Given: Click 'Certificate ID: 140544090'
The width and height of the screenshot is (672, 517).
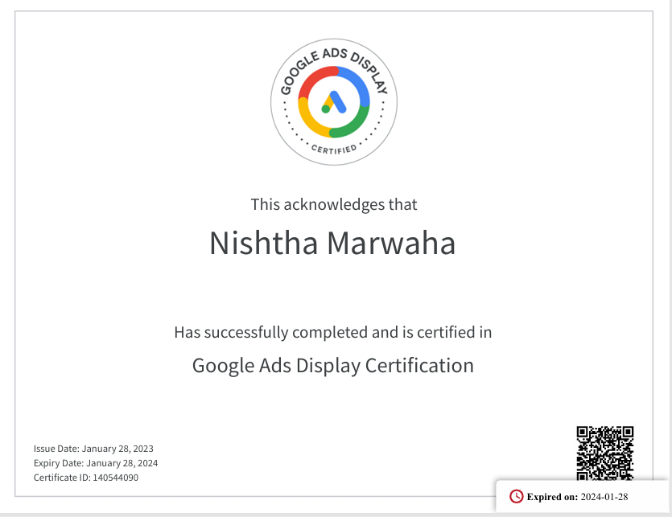Looking at the screenshot, I should coord(86,478).
